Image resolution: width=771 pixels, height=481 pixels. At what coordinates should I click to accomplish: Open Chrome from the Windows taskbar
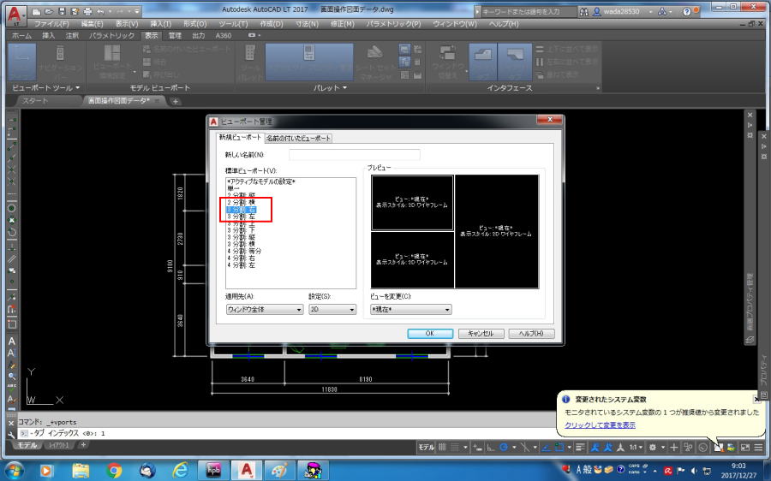pos(114,471)
